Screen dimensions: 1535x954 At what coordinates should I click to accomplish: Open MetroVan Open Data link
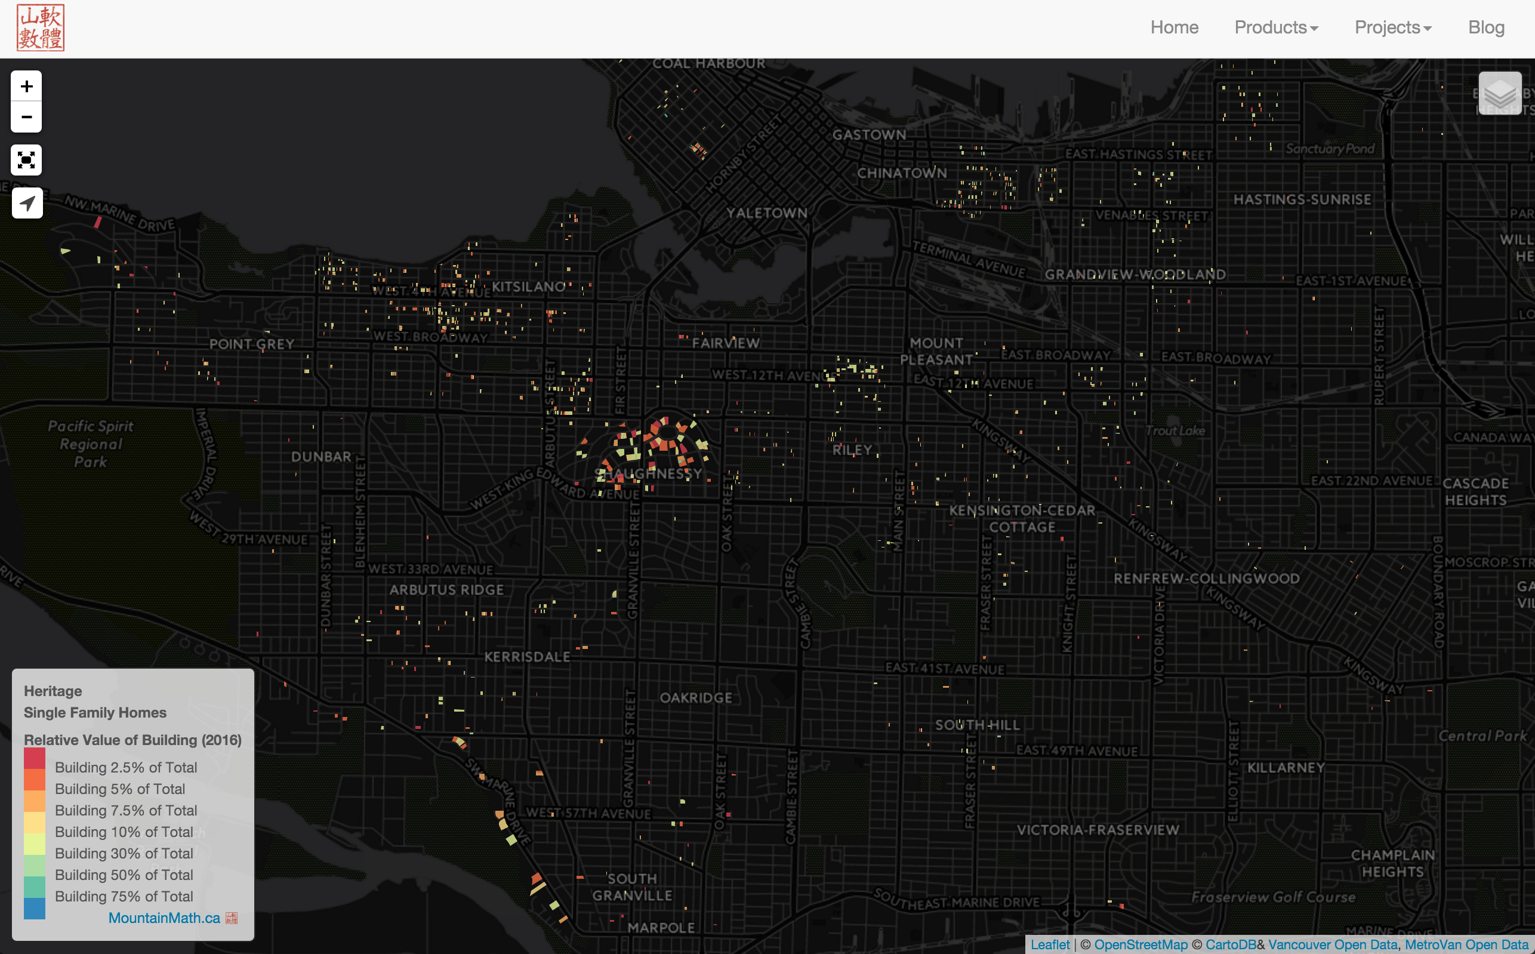pos(1466,944)
